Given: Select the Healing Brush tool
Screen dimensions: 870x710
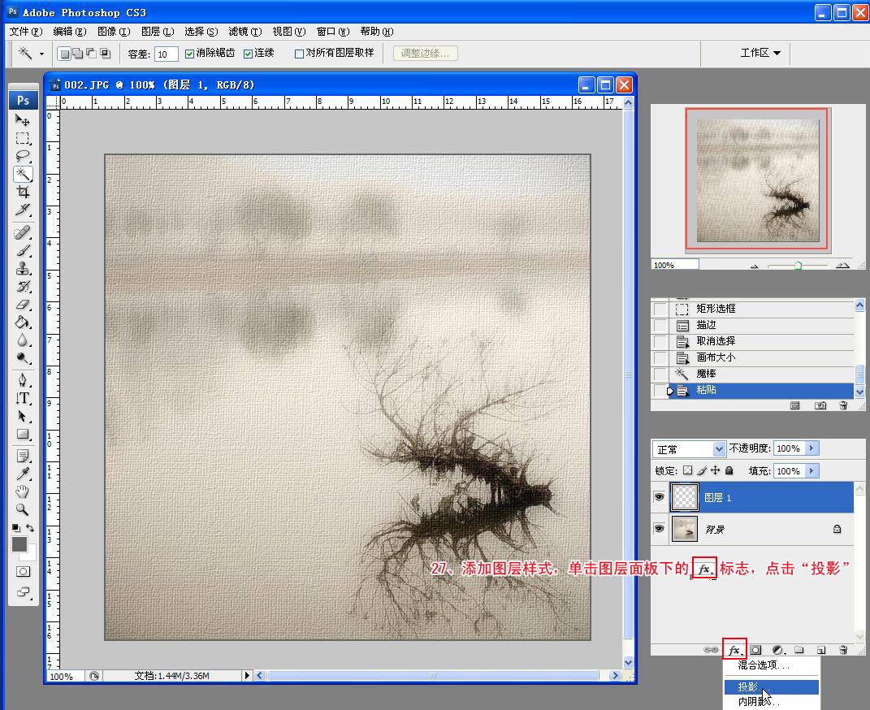Looking at the screenshot, I should [23, 232].
